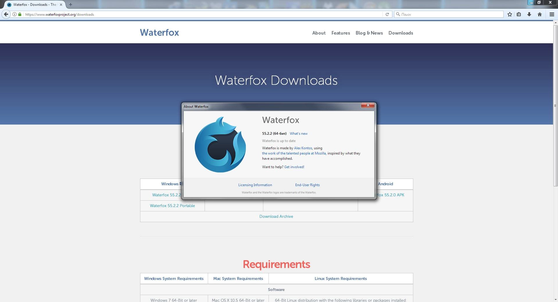
Task: Close the About Waterfox dialog
Action: coord(368,105)
